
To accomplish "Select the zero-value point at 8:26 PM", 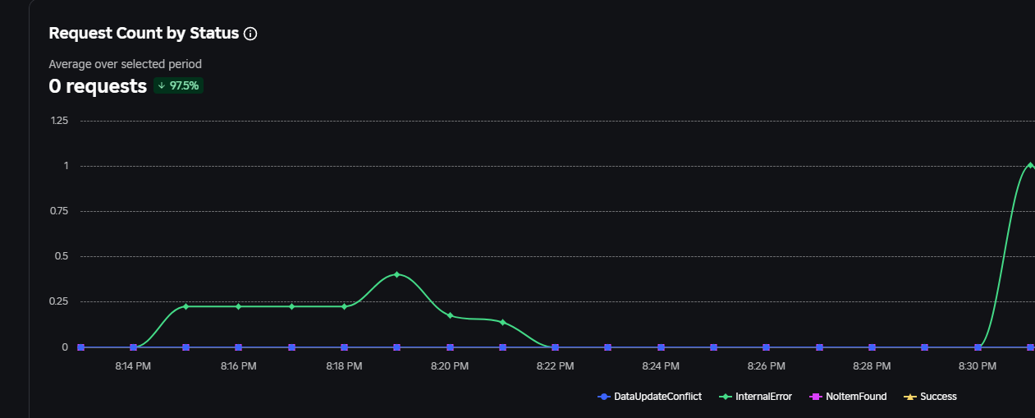I will (x=766, y=347).
